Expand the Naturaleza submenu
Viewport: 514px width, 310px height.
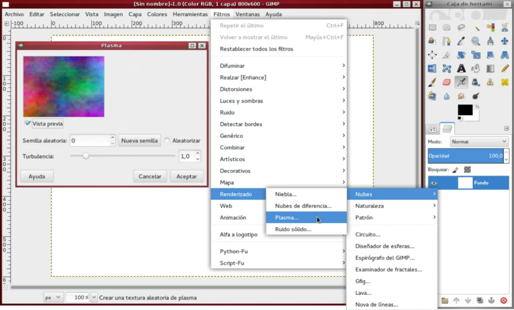[x=392, y=206]
